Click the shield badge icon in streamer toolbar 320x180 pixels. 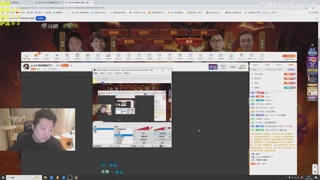tap(242, 55)
